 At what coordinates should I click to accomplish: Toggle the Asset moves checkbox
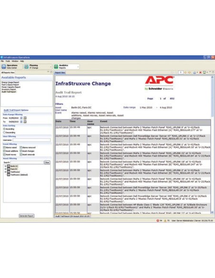(x=4, y=155)
